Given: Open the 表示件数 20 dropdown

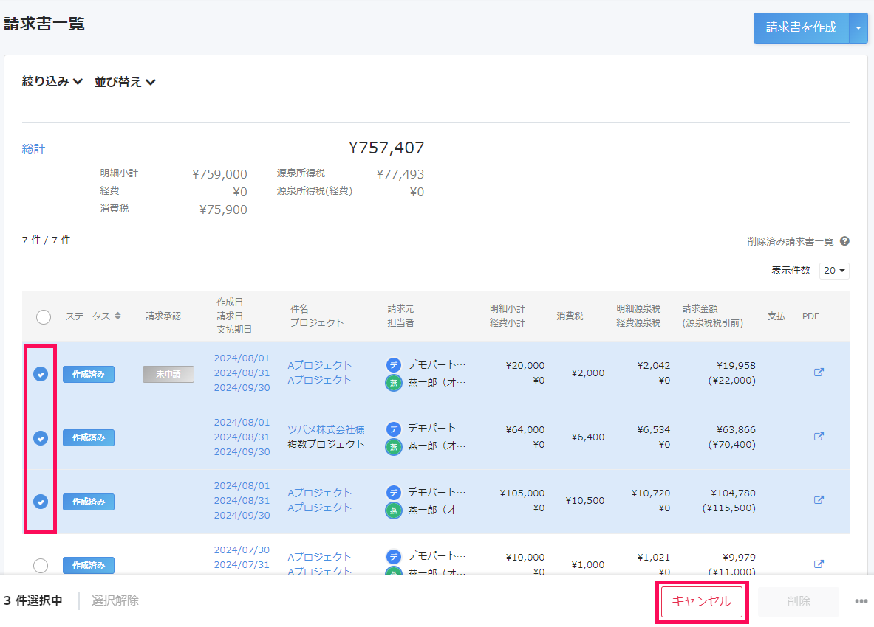Looking at the screenshot, I should [x=834, y=271].
